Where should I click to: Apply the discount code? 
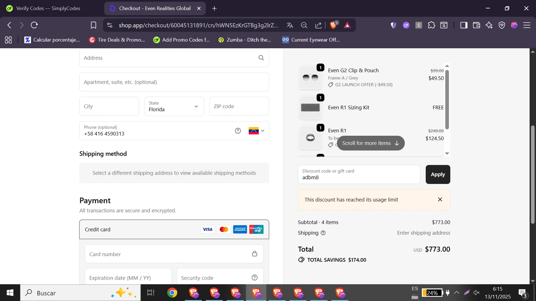pos(438,174)
